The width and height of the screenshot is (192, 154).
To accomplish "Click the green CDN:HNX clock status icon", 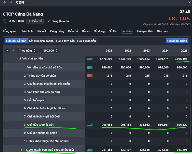I will [5, 21].
